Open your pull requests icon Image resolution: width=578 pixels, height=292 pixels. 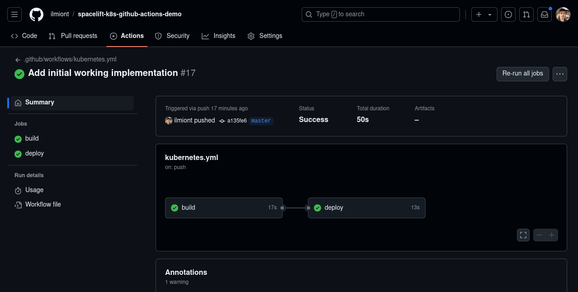pos(526,14)
